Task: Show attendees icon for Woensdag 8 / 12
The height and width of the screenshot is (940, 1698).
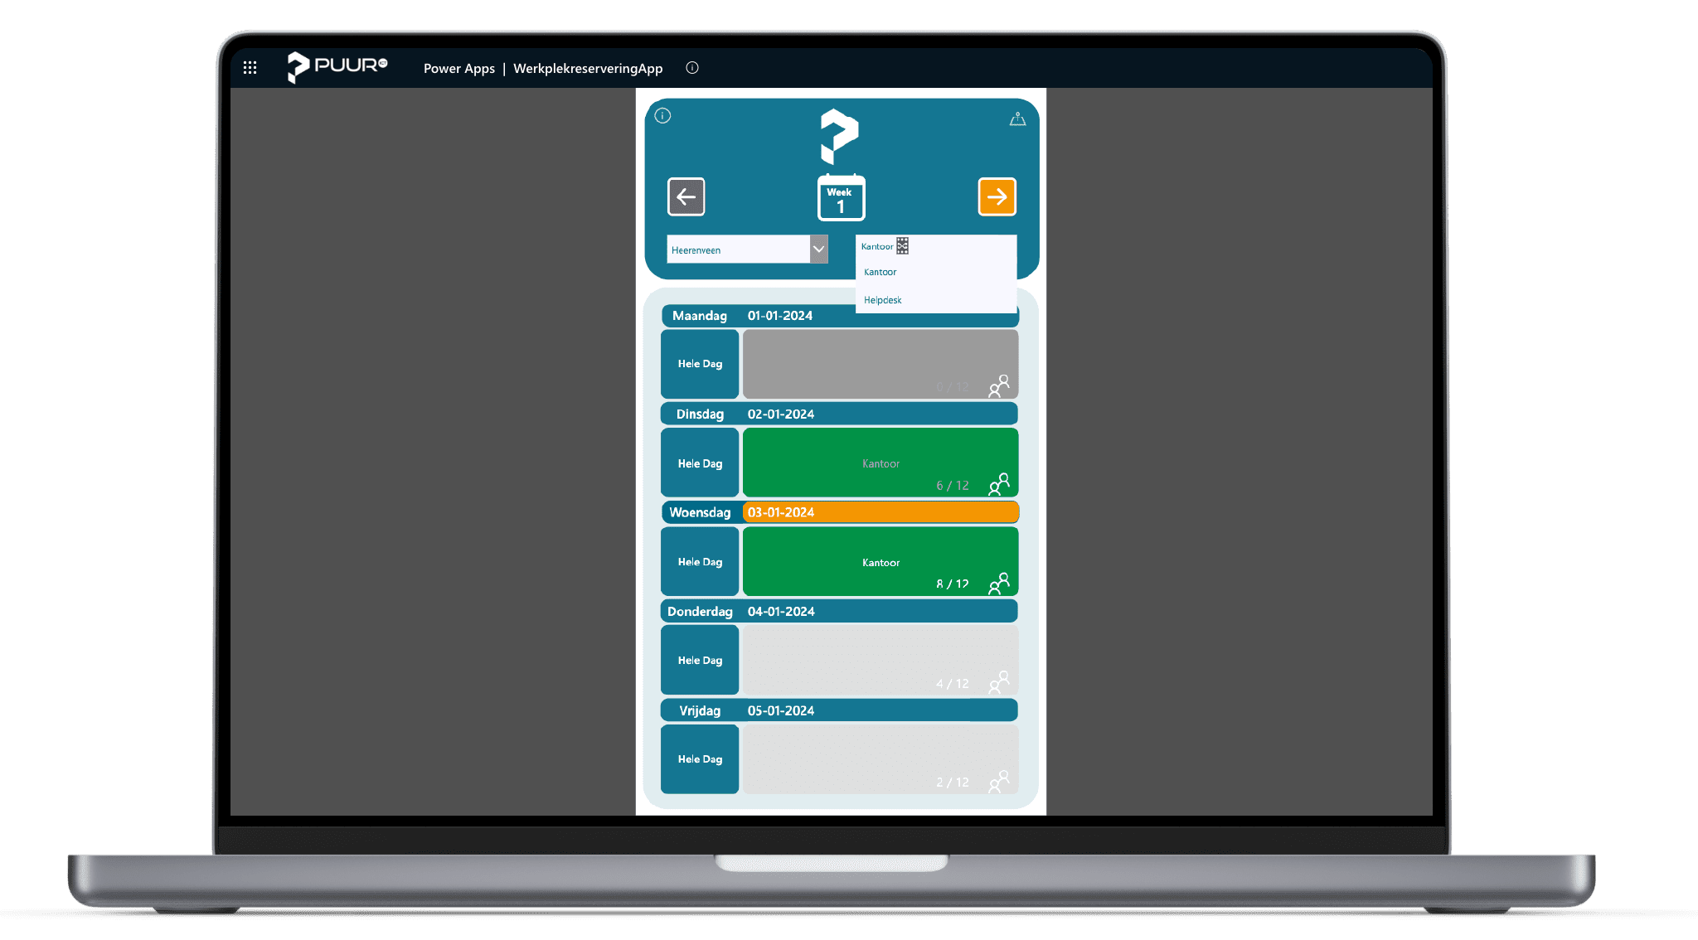Action: click(x=999, y=583)
